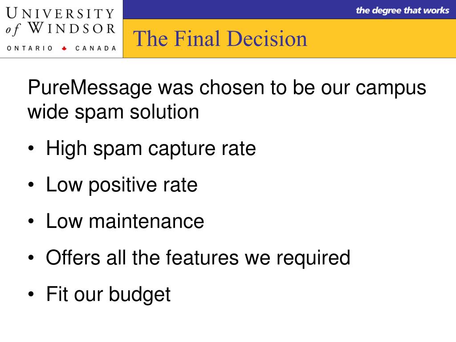Click the bullet dot before 'Offers all'
This screenshot has height=342, width=456.
pos(31,258)
